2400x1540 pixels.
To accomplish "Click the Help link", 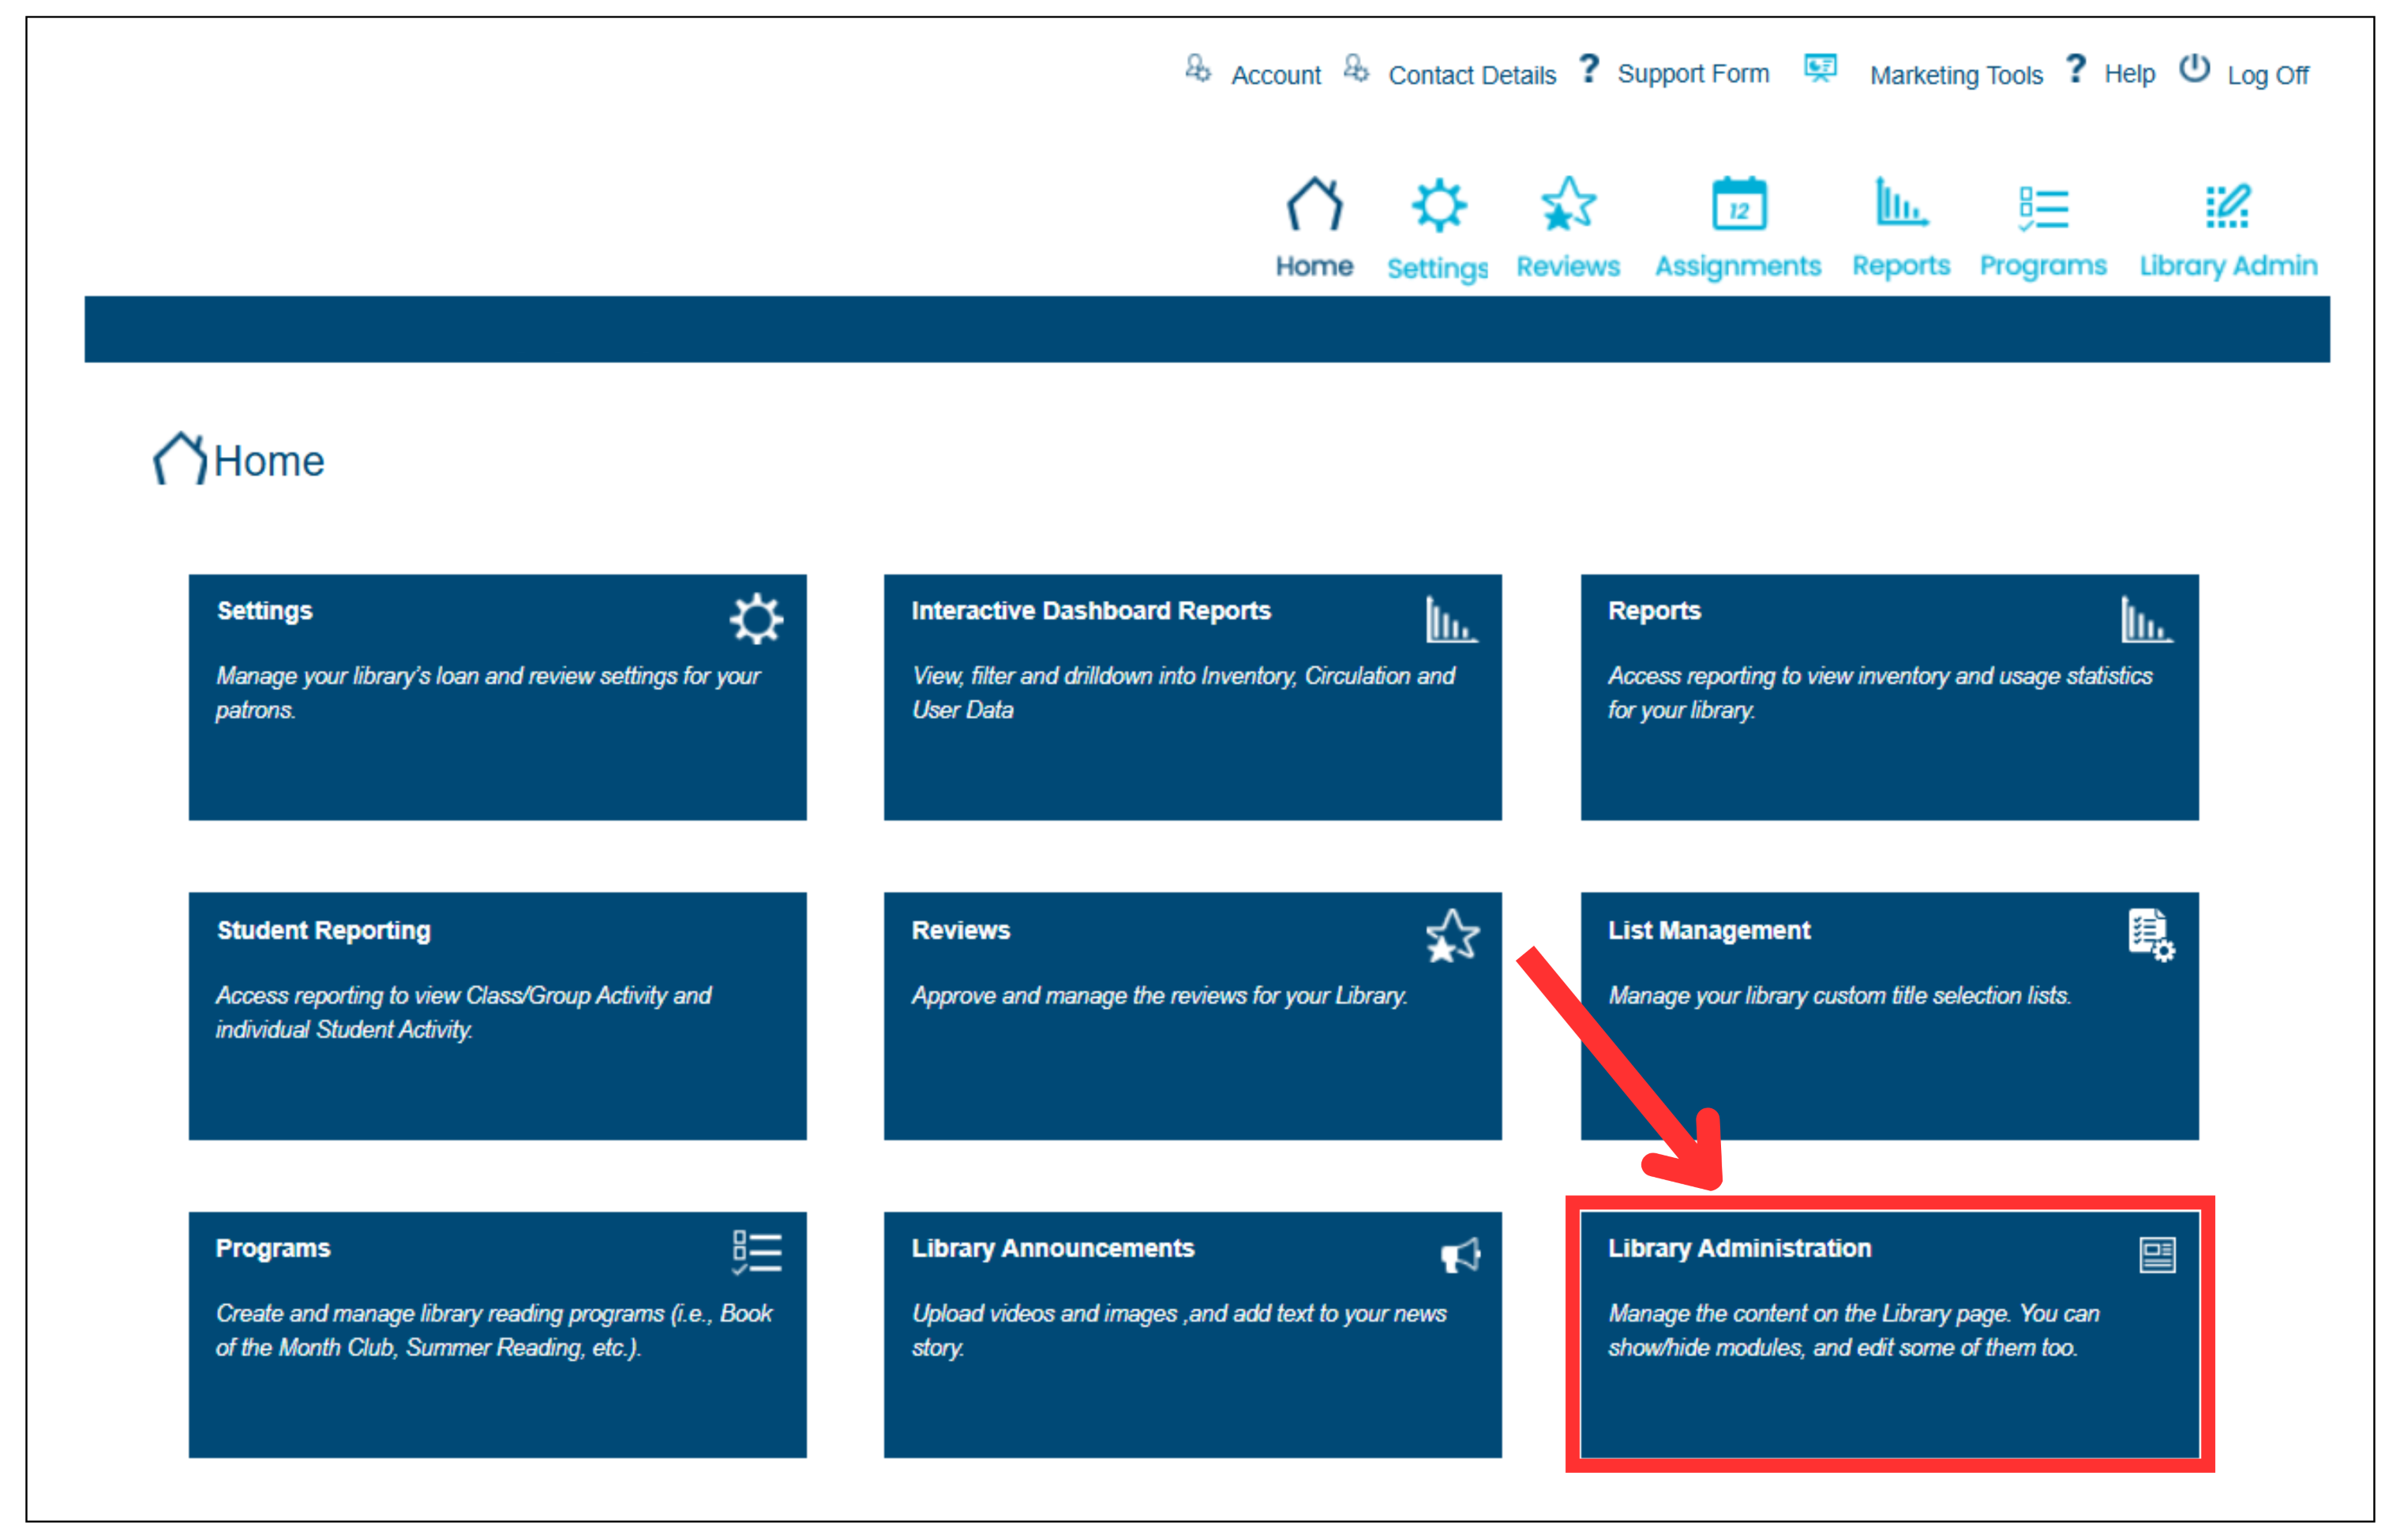I will [2129, 74].
